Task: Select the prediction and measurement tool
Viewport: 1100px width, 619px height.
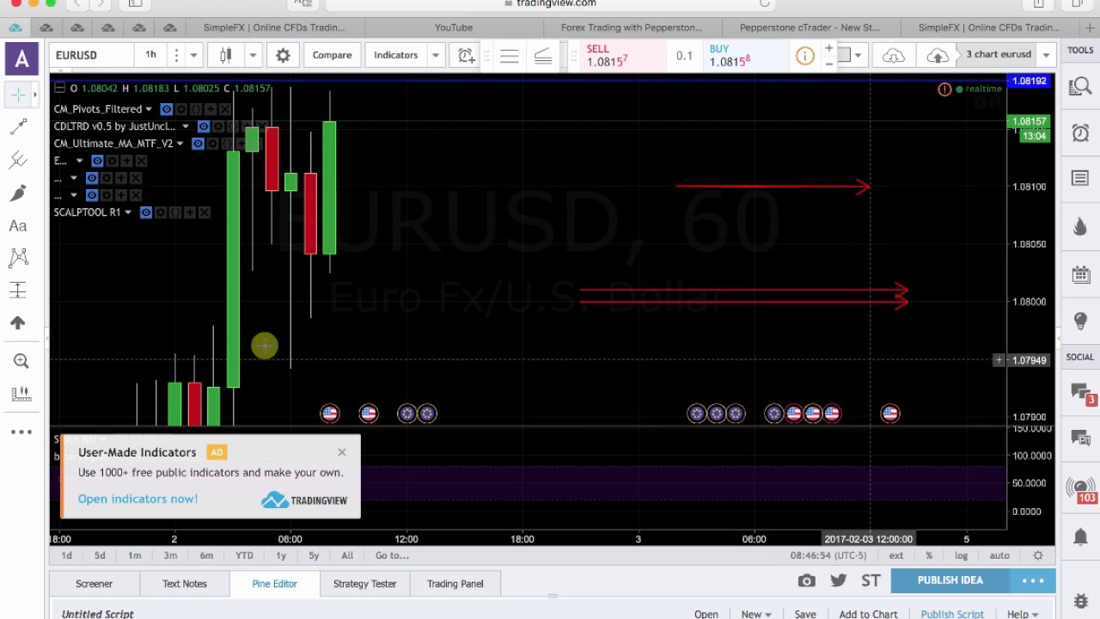Action: [17, 290]
